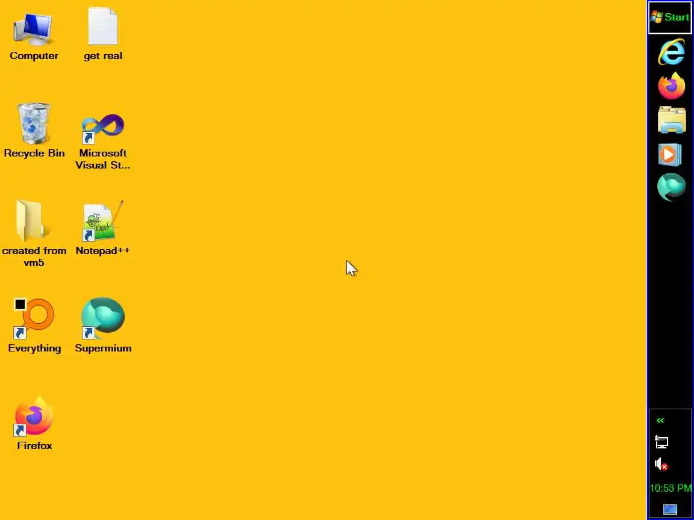Click the 'Everything' label text

(34, 348)
